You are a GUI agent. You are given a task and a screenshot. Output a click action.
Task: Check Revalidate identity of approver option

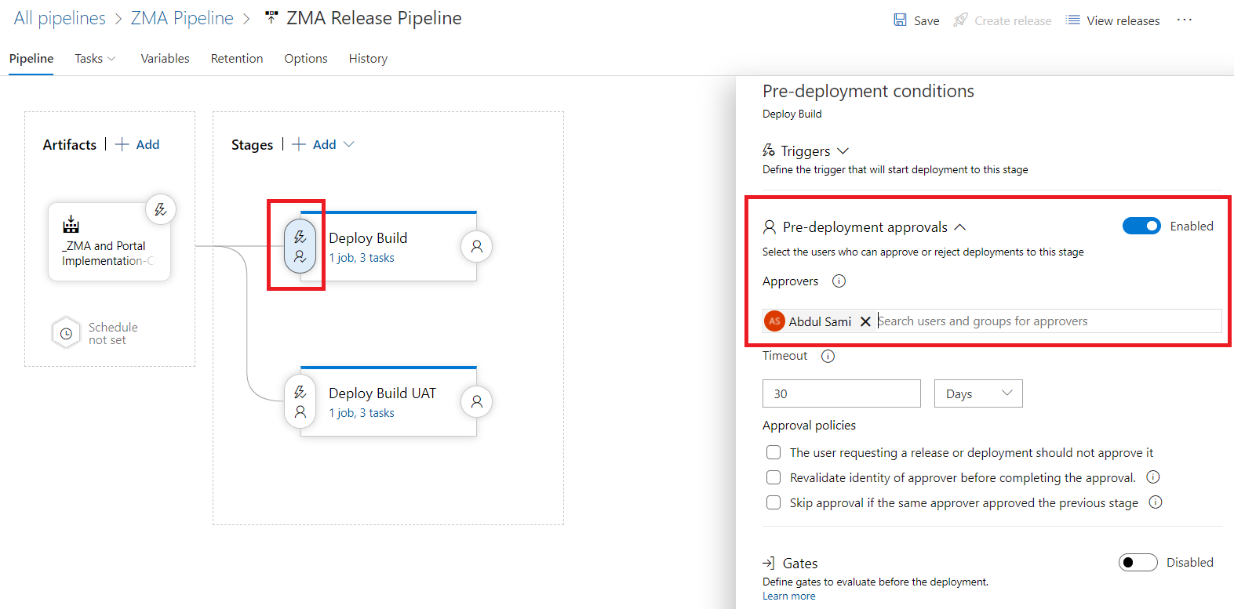[x=774, y=478]
